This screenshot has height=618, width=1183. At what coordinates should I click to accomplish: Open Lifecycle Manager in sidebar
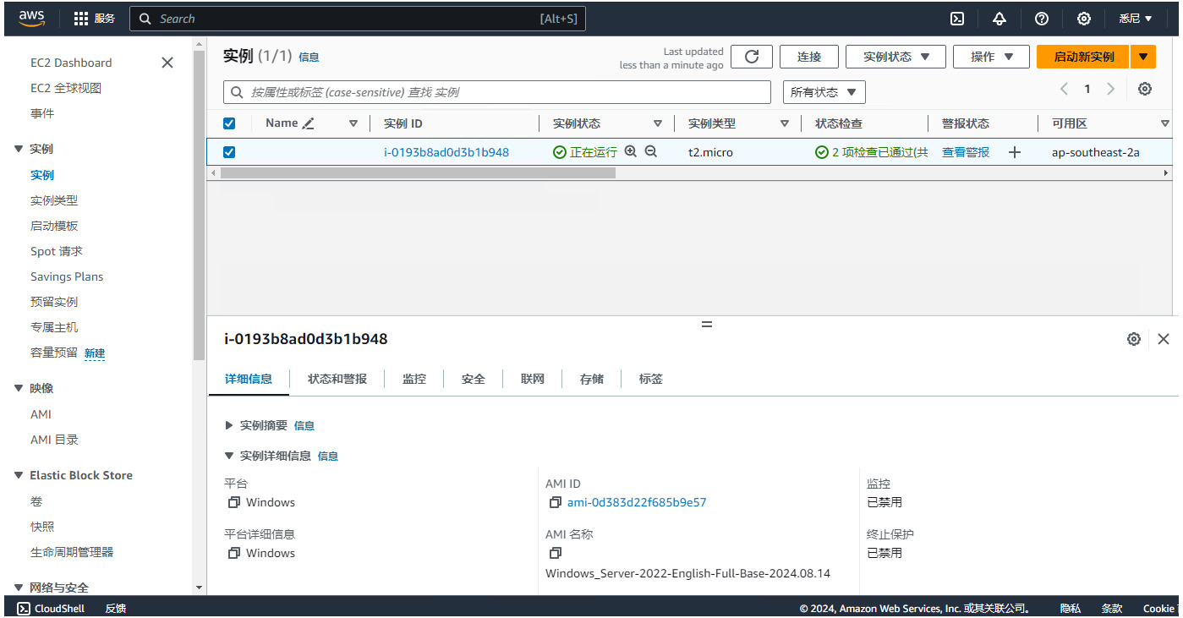tap(72, 552)
